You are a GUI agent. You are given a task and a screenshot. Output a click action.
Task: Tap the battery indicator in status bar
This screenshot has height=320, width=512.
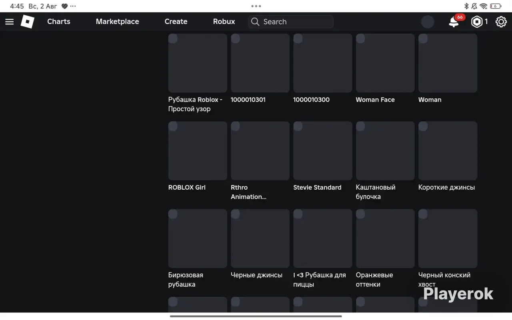point(496,6)
